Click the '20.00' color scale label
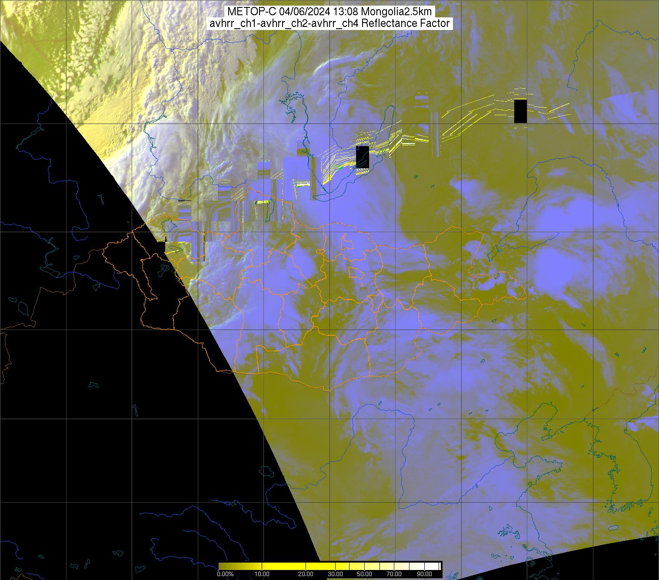Screen dimensions: 659x580 coord(306,574)
